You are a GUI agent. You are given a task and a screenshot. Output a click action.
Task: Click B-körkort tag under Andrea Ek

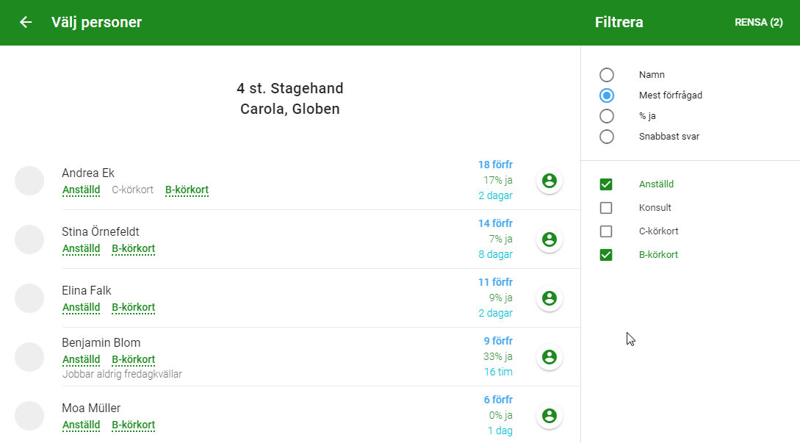pos(187,190)
